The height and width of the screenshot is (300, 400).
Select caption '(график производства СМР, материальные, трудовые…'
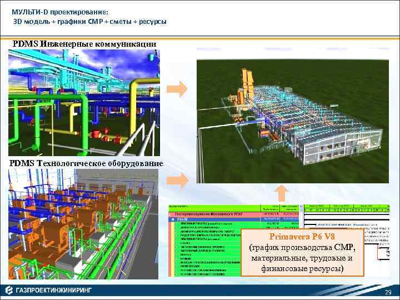pos(302,258)
